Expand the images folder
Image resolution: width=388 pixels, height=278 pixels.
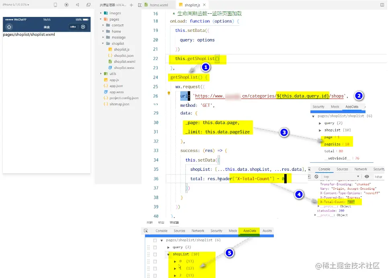pos(101,13)
